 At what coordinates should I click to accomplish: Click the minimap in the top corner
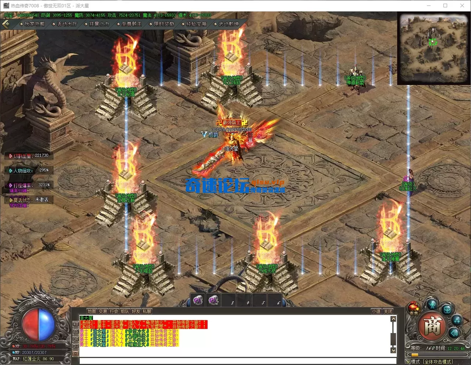pyautogui.click(x=434, y=48)
